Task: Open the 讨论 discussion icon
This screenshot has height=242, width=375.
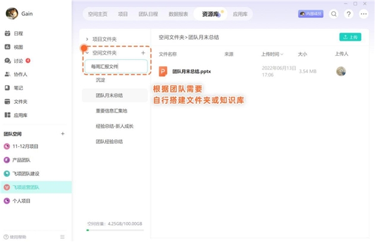Action: tap(7, 61)
